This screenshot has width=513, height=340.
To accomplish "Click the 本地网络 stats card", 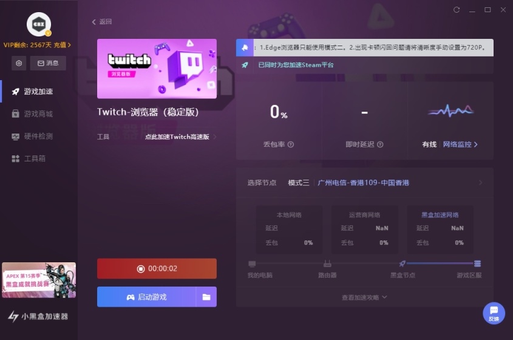I will tap(289, 229).
